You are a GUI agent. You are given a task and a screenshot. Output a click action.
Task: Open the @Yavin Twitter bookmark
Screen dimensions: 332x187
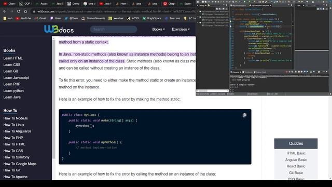pyautogui.click(x=72, y=19)
